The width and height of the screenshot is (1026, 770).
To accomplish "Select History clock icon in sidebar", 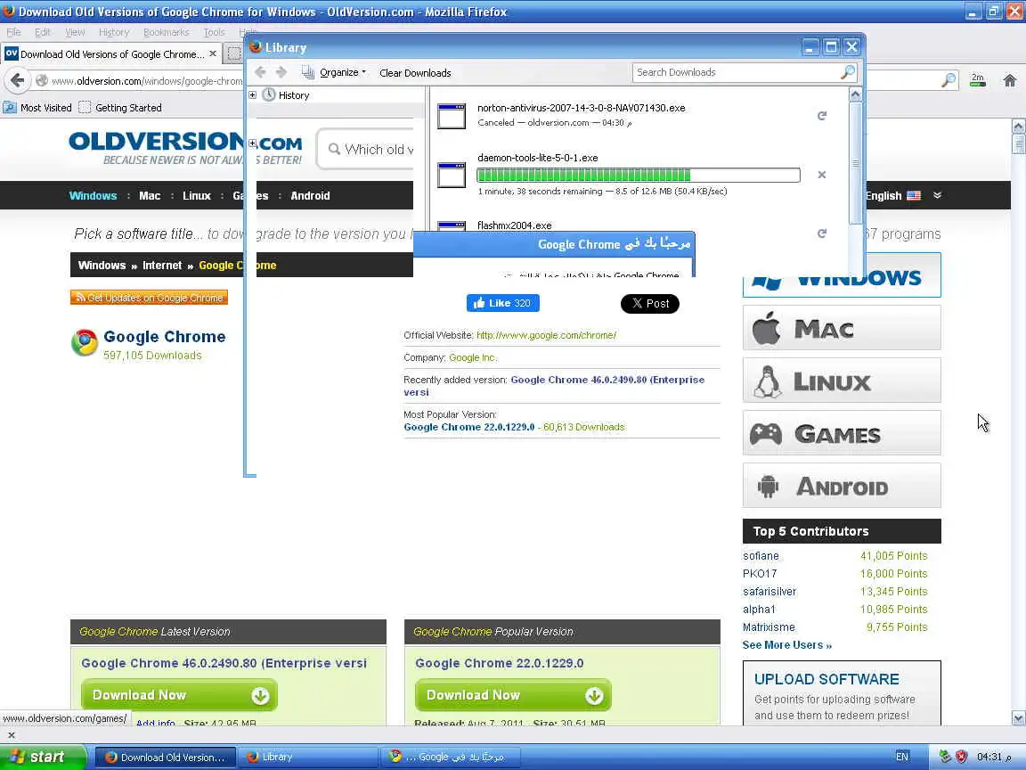I will click(x=269, y=95).
